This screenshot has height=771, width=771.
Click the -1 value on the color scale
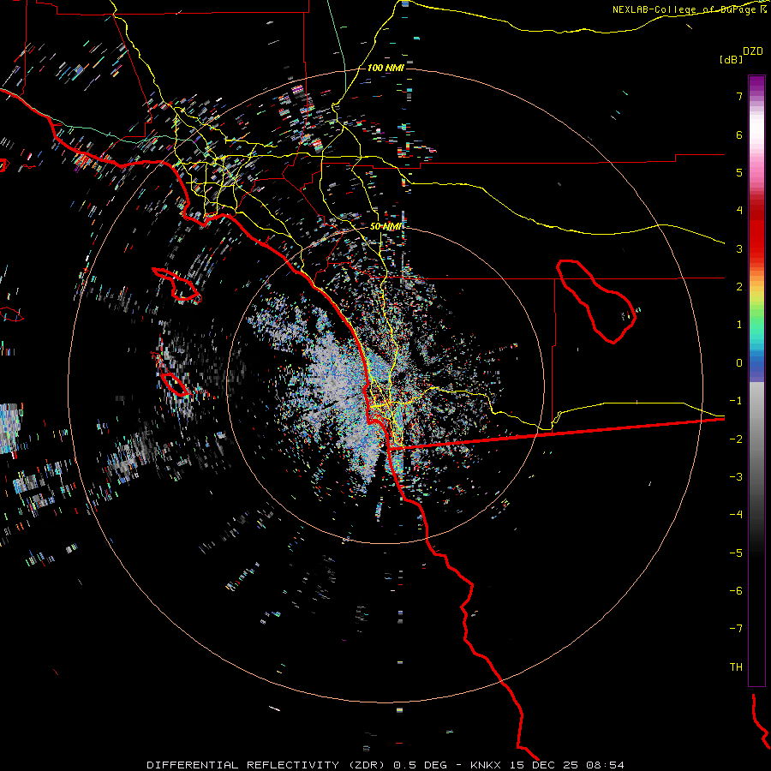pyautogui.click(x=736, y=401)
